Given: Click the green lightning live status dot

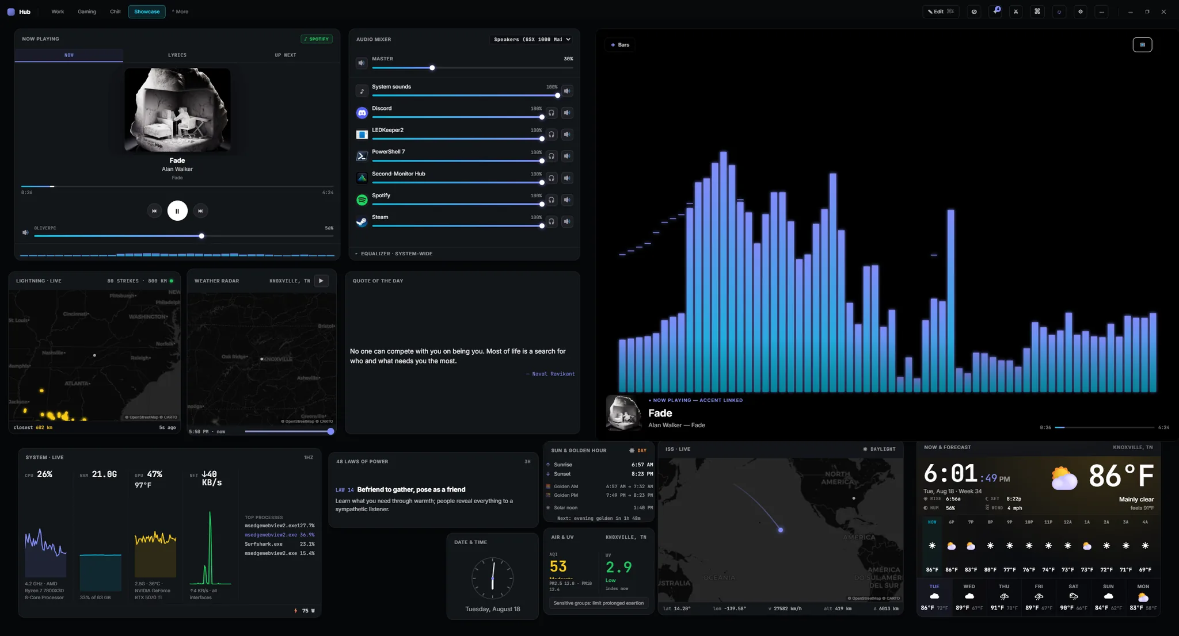Looking at the screenshot, I should coord(172,281).
